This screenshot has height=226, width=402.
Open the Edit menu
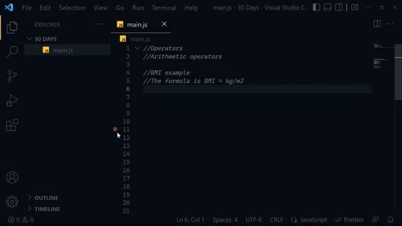45,8
